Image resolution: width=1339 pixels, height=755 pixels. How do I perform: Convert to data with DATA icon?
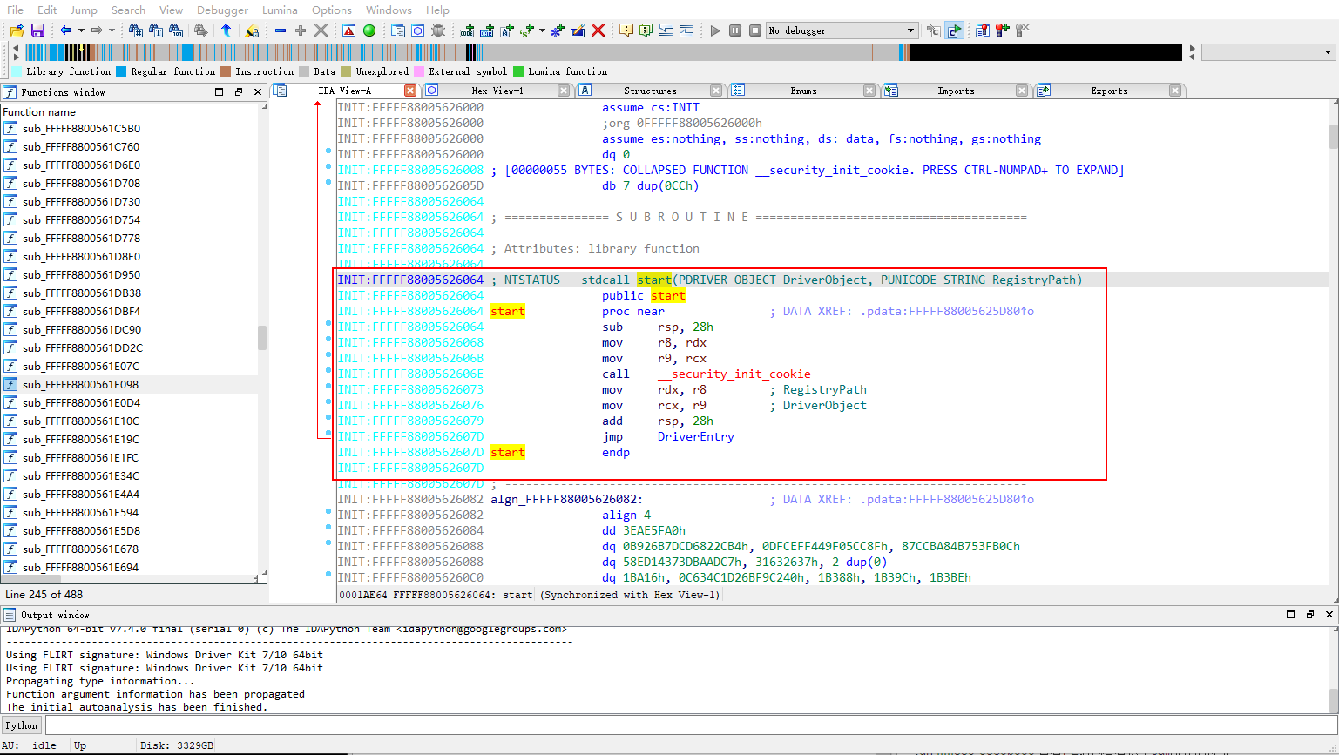click(x=487, y=30)
